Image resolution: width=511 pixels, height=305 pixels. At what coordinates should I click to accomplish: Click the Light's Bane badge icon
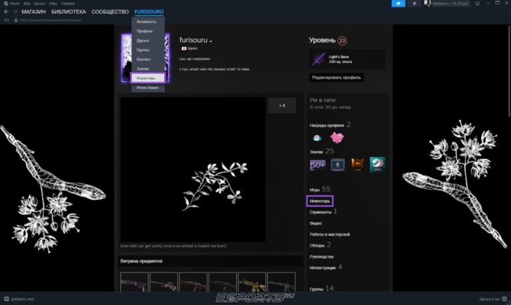coord(319,58)
